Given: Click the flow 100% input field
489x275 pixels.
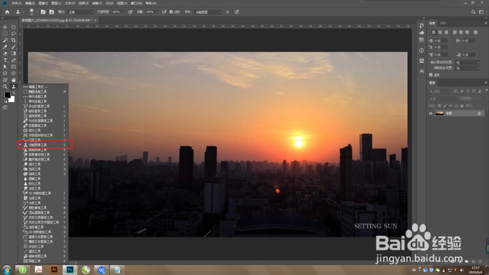Looking at the screenshot, I should tap(150, 12).
